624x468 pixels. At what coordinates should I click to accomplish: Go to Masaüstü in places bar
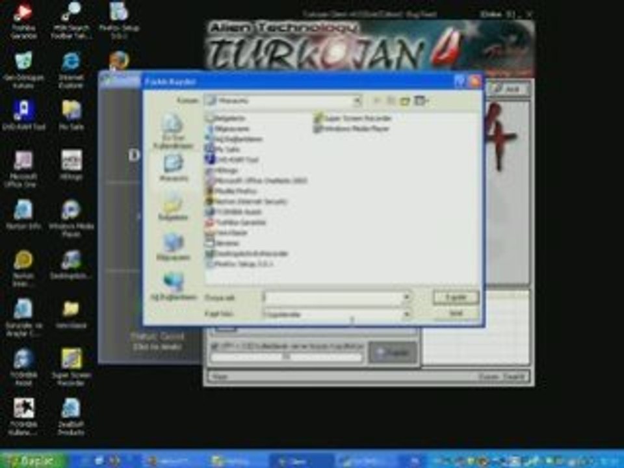[173, 168]
